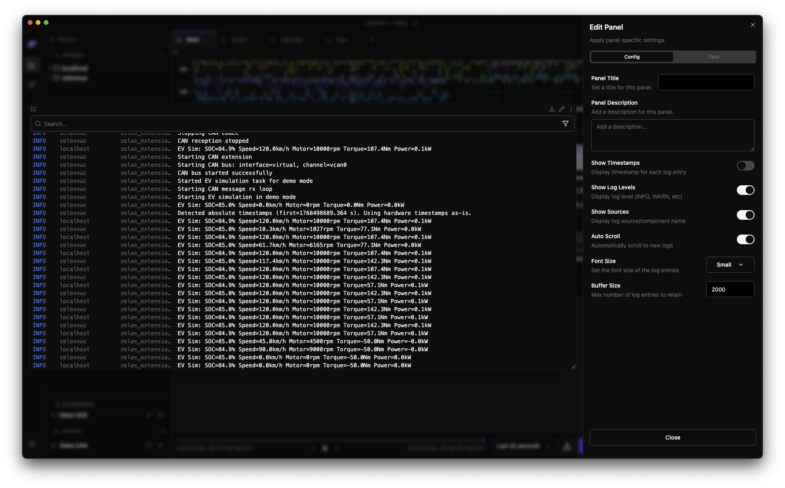Viewport: 785px width, 488px height.
Task: Select the 'Starting CAN extension' log row
Action: pyautogui.click(x=302, y=157)
